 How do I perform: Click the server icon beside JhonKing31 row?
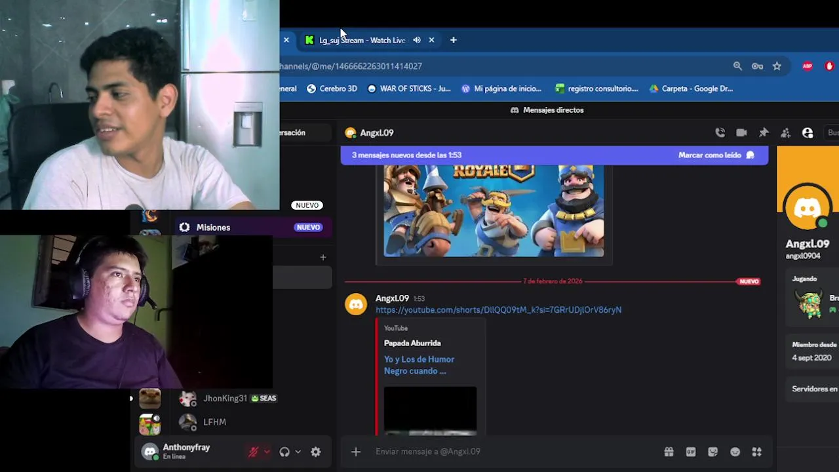(x=149, y=398)
